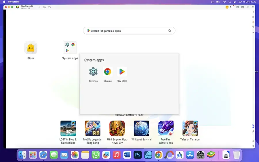This screenshot has width=259, height=162.
Task: Open Tales of Terrarum game
Action: 190,128
